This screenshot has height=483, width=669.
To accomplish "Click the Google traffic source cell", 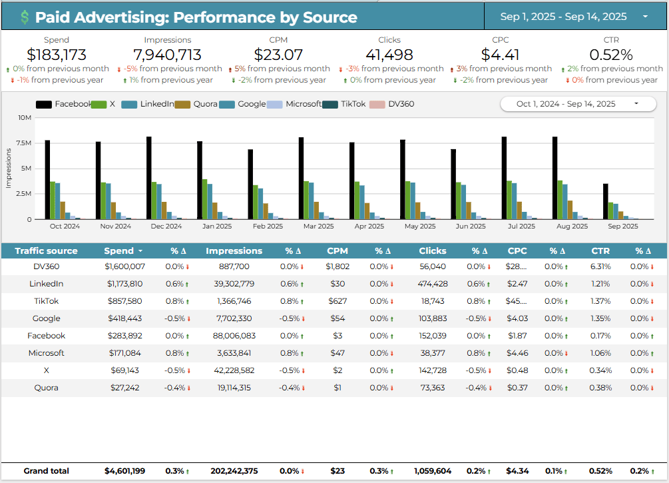I will tap(46, 318).
